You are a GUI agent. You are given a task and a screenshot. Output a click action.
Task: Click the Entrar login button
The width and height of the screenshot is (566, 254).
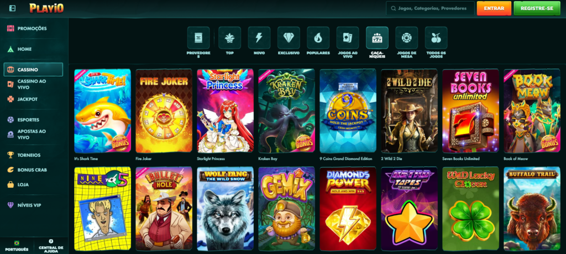(494, 8)
